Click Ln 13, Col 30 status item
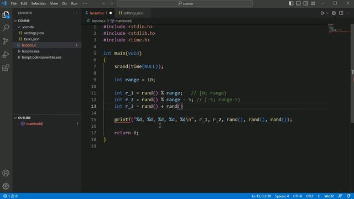This screenshot has width=354, height=199. 261,196
